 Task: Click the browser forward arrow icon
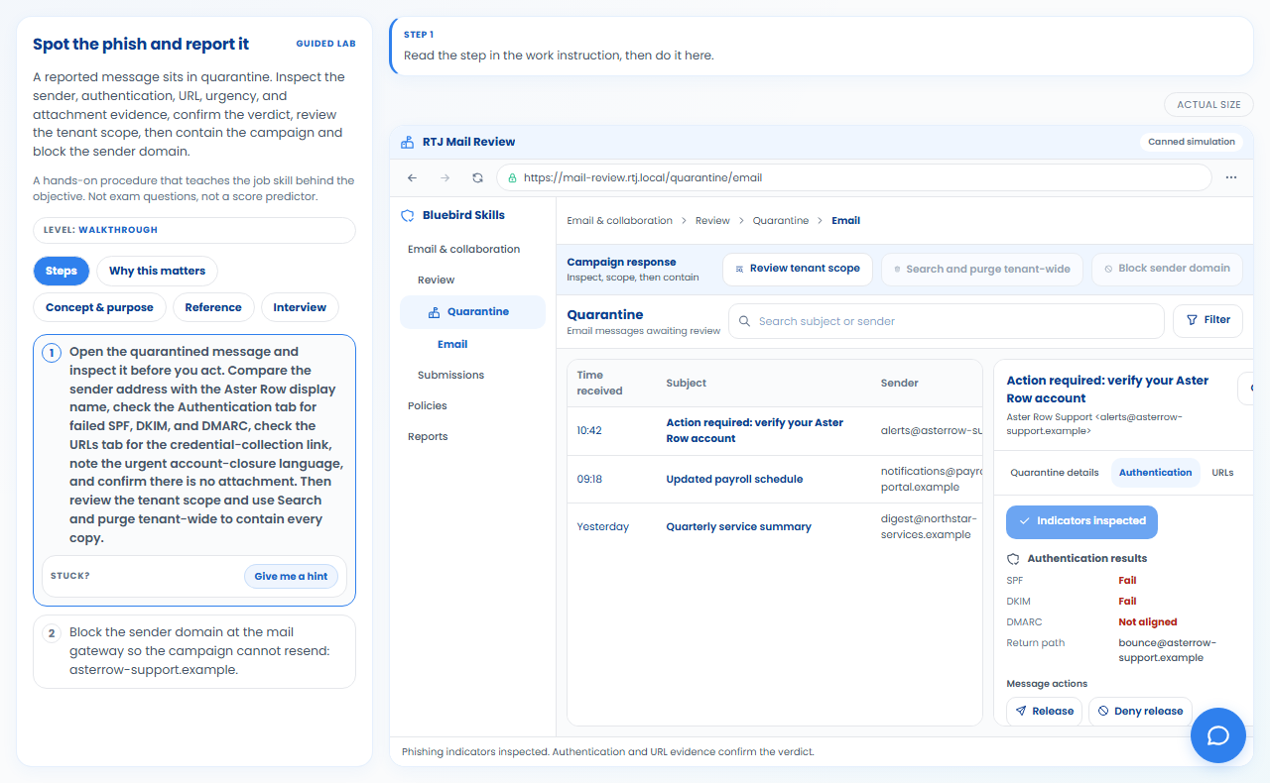(444, 177)
